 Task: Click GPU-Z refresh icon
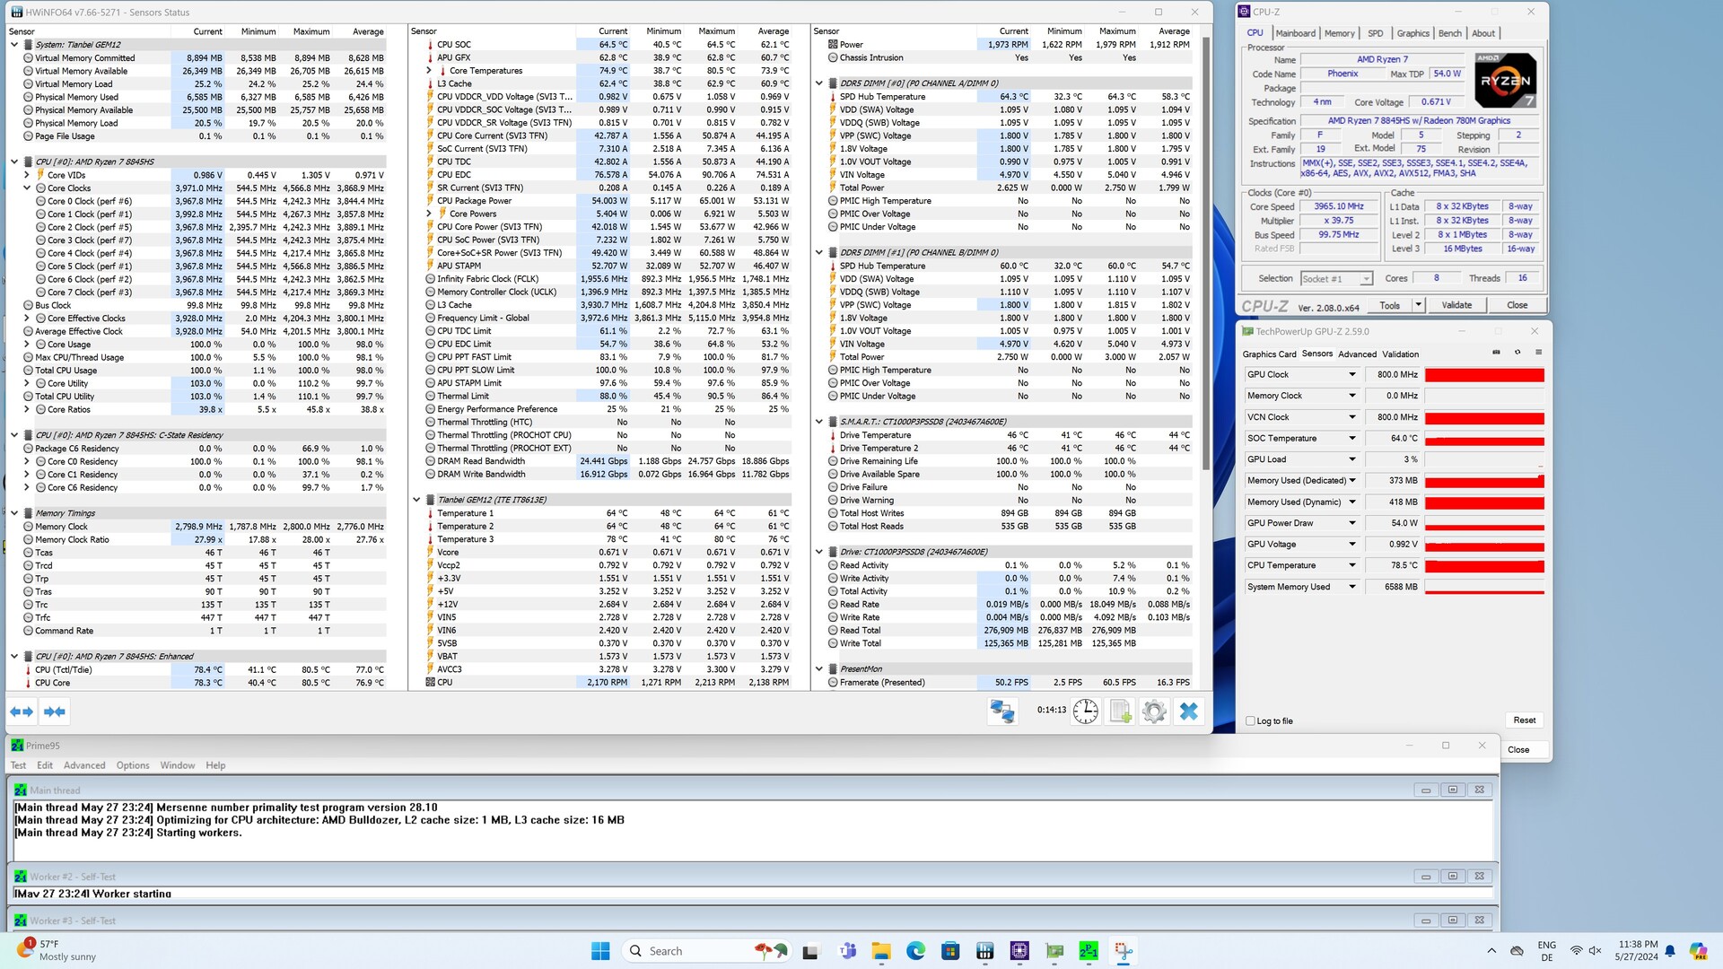(1517, 353)
